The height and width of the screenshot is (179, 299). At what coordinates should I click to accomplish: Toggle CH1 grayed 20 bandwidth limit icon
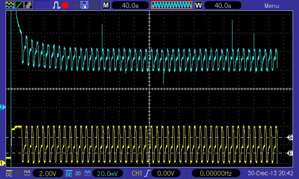click(x=18, y=173)
